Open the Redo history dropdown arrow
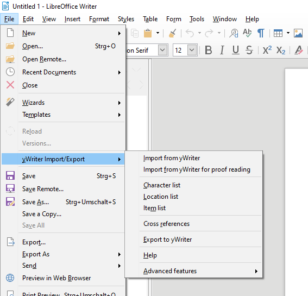 point(219,33)
